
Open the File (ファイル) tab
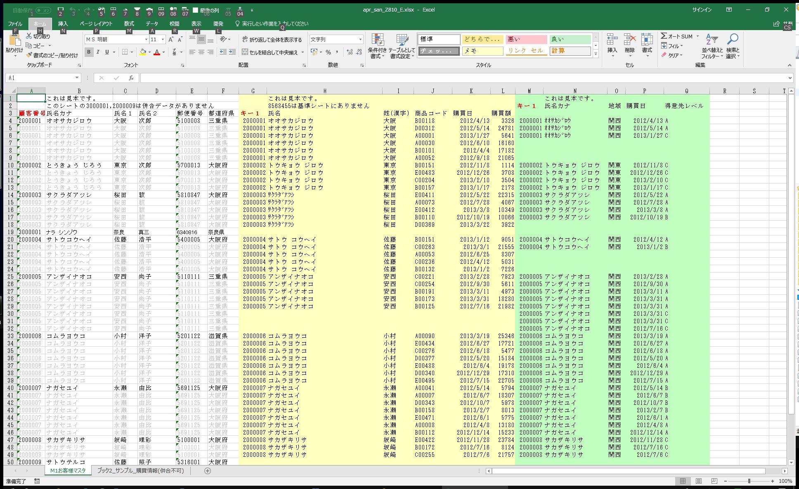(15, 24)
